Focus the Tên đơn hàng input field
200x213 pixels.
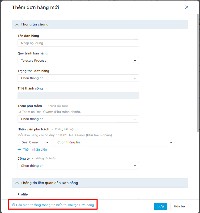(x=78, y=43)
